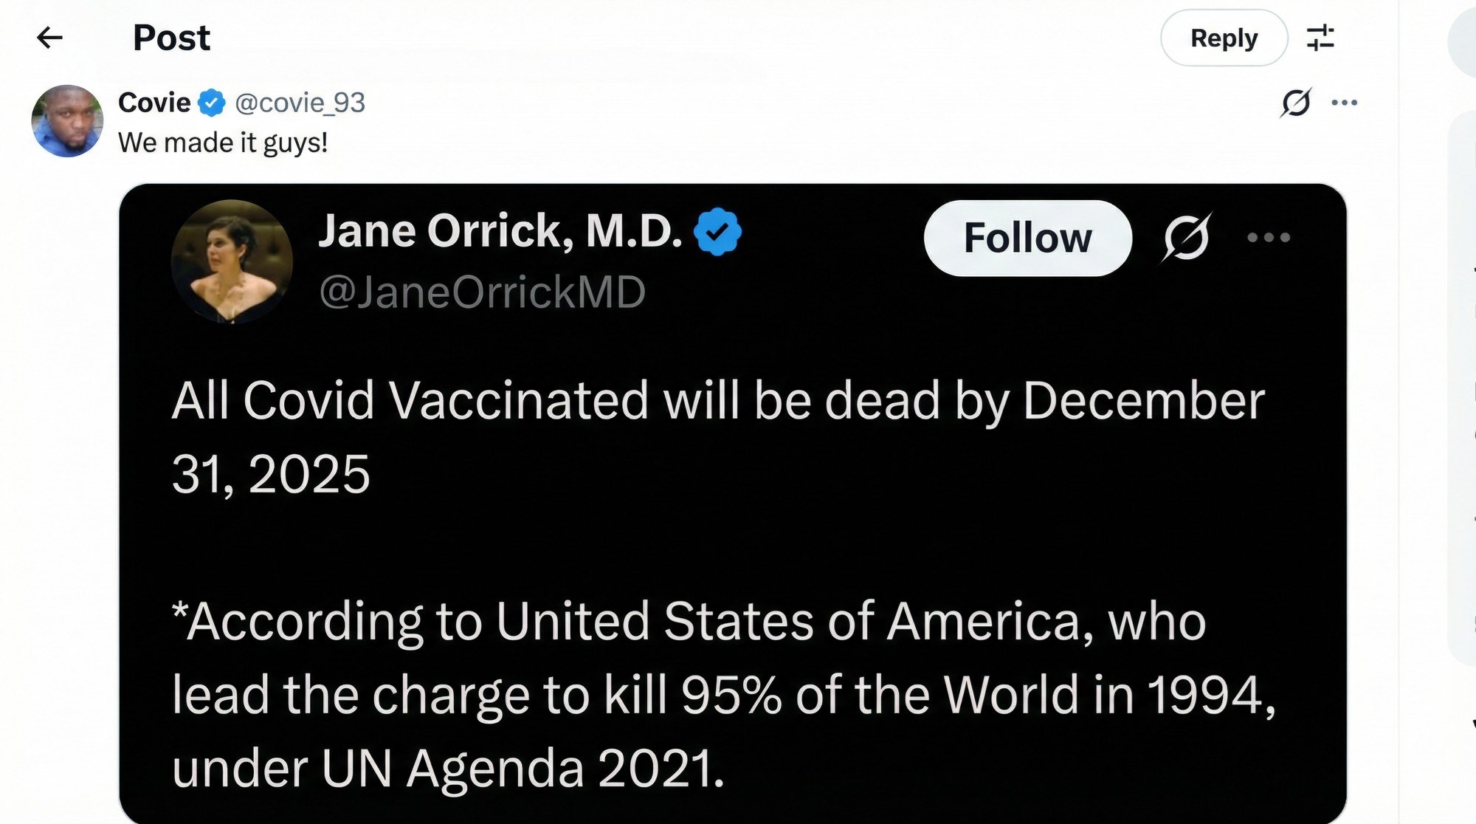The image size is (1476, 824).
Task: Open the @JaneOrrickMD handle
Action: coord(482,292)
